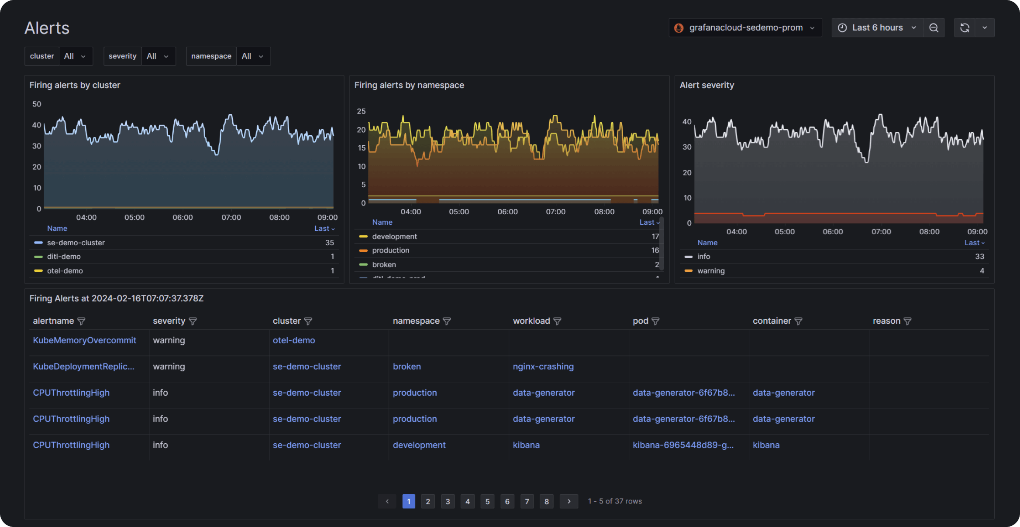
Task: Hide the info series in Alert severity legend
Action: point(704,257)
